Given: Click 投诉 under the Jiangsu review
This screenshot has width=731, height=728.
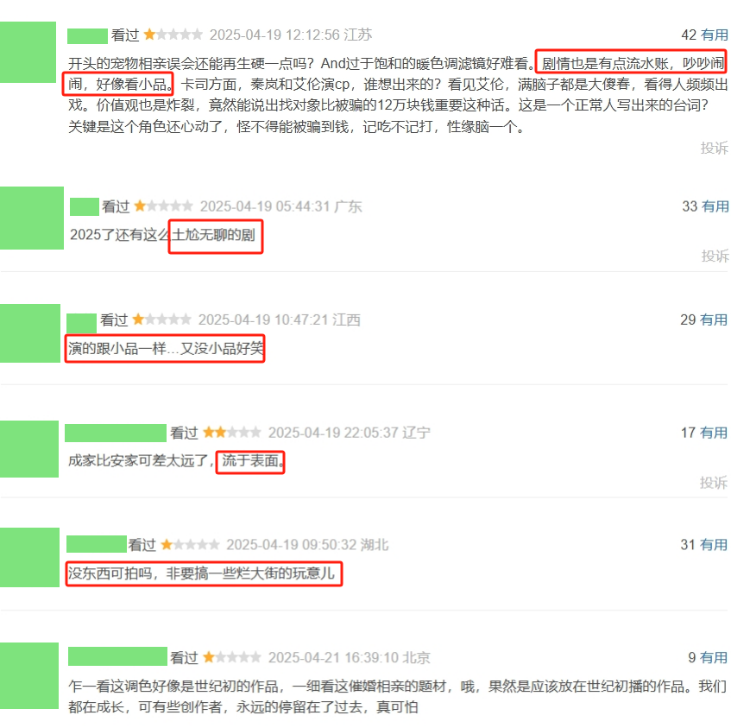Looking at the screenshot, I should click(715, 148).
